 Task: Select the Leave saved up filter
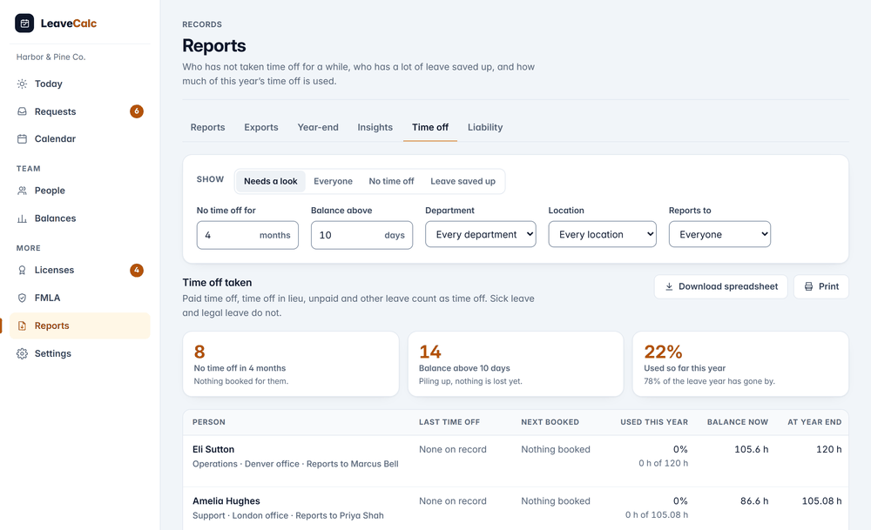point(463,182)
